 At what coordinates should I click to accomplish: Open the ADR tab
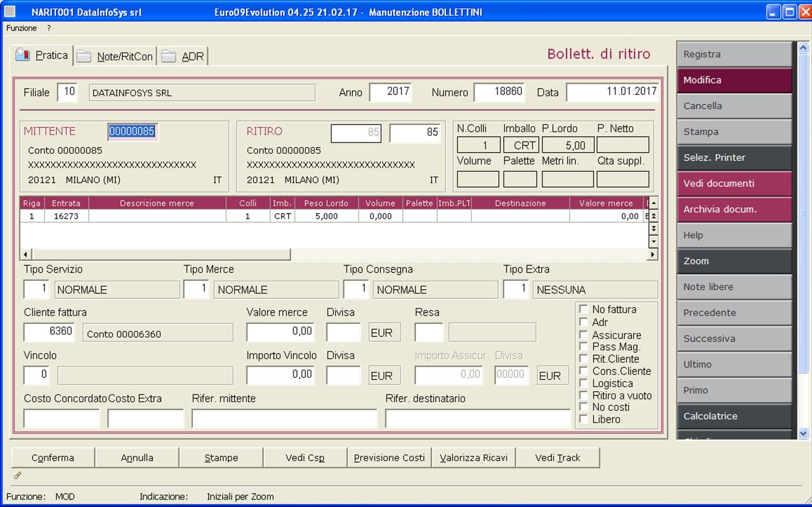(183, 56)
